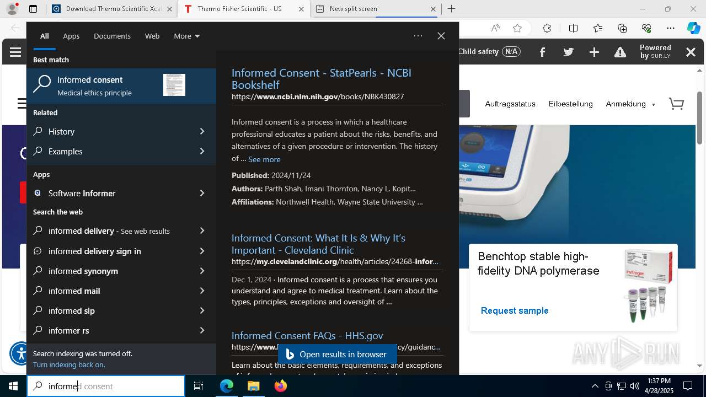Launch Microsoft Edge from the taskbar
This screenshot has height=397, width=706.
[227, 386]
